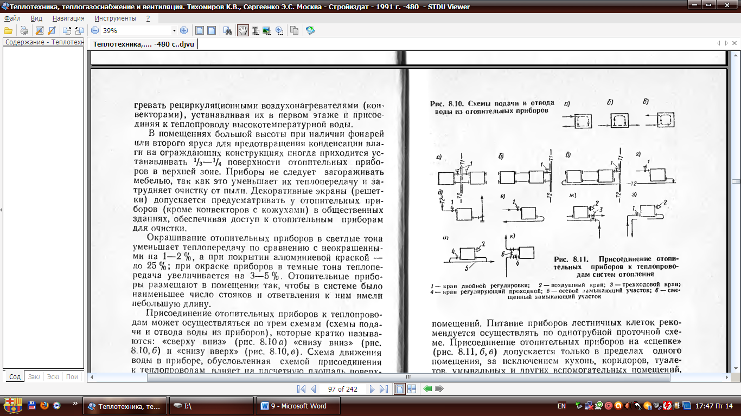Open the Инструменты menu
The image size is (741, 416).
(115, 18)
